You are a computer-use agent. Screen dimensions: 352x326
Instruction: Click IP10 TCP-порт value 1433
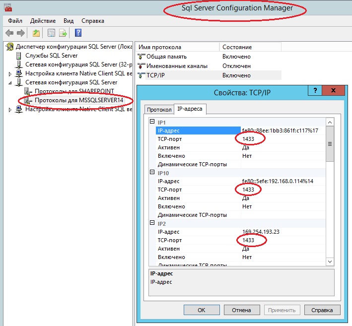coord(248,190)
